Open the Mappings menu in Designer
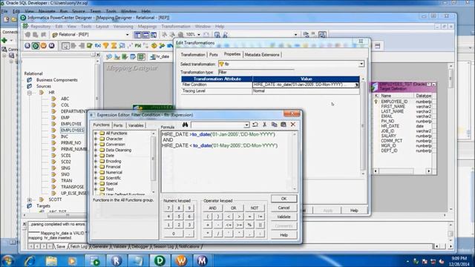Image resolution: width=475 pixels, height=267 pixels. pos(148,27)
